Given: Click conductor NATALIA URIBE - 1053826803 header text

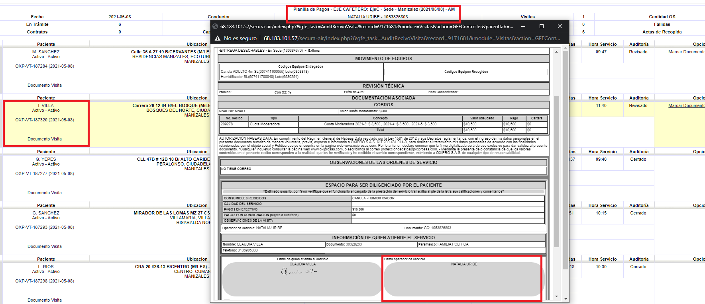Looking at the screenshot, I should pyautogui.click(x=377, y=17).
